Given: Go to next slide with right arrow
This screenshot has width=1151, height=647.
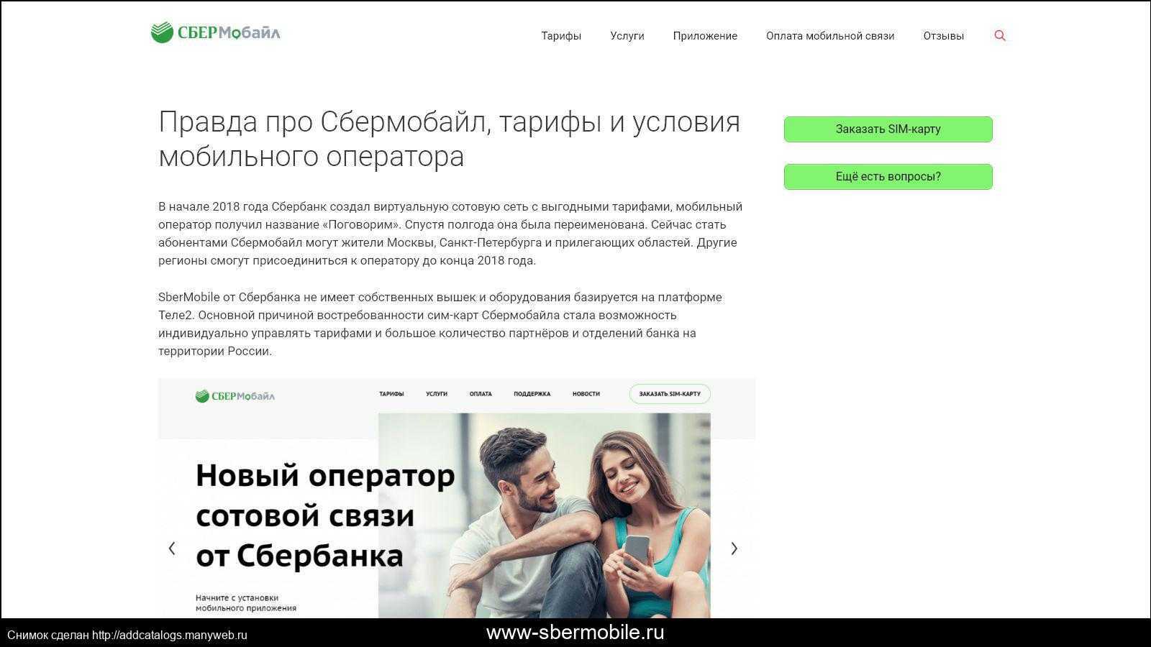Looking at the screenshot, I should (x=734, y=549).
